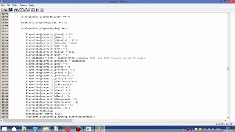Open the File menu
Screen dimensions: 235x132
(3, 5)
